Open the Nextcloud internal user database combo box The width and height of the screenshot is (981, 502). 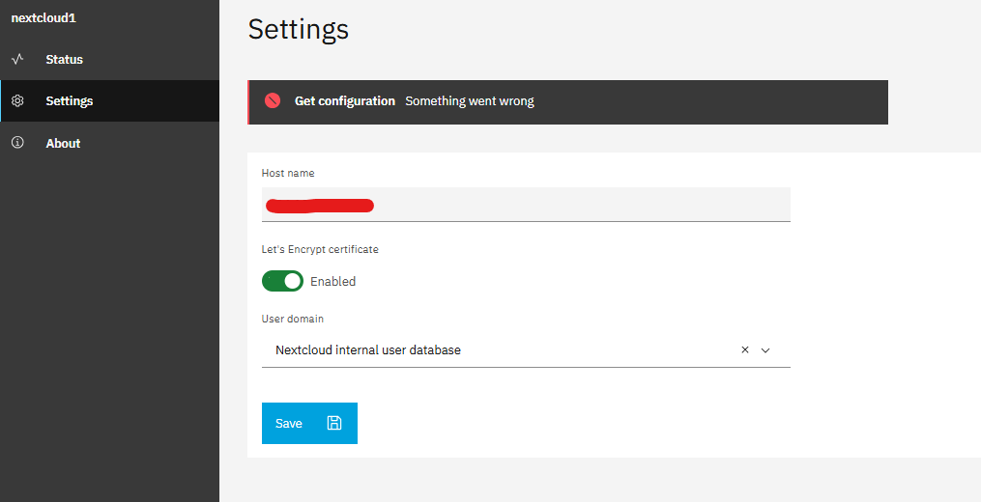tap(526, 350)
